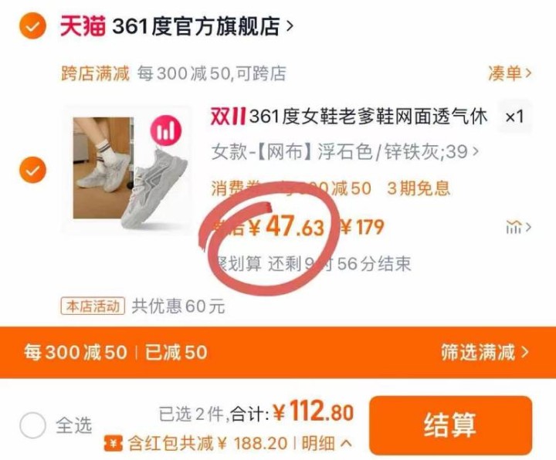556x460 pixels.
Task: Expand the 明细 discount details
Action: click(327, 443)
